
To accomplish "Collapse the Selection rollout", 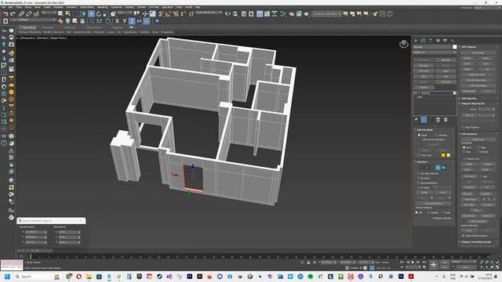I will pyautogui.click(x=422, y=162).
